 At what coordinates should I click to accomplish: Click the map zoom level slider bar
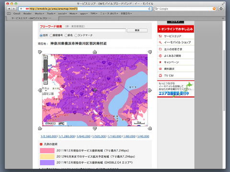[46, 70]
